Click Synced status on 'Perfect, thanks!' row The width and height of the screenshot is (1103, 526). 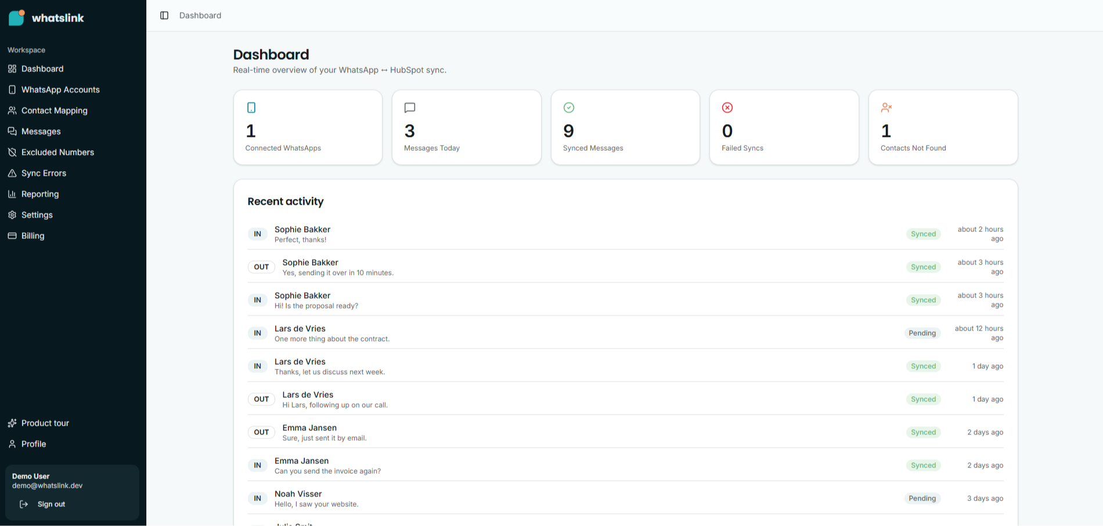923,234
